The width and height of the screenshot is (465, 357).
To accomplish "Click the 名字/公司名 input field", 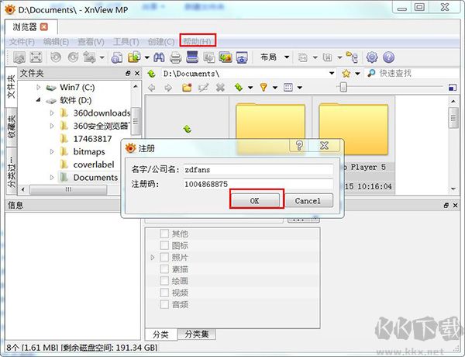I will [258, 169].
